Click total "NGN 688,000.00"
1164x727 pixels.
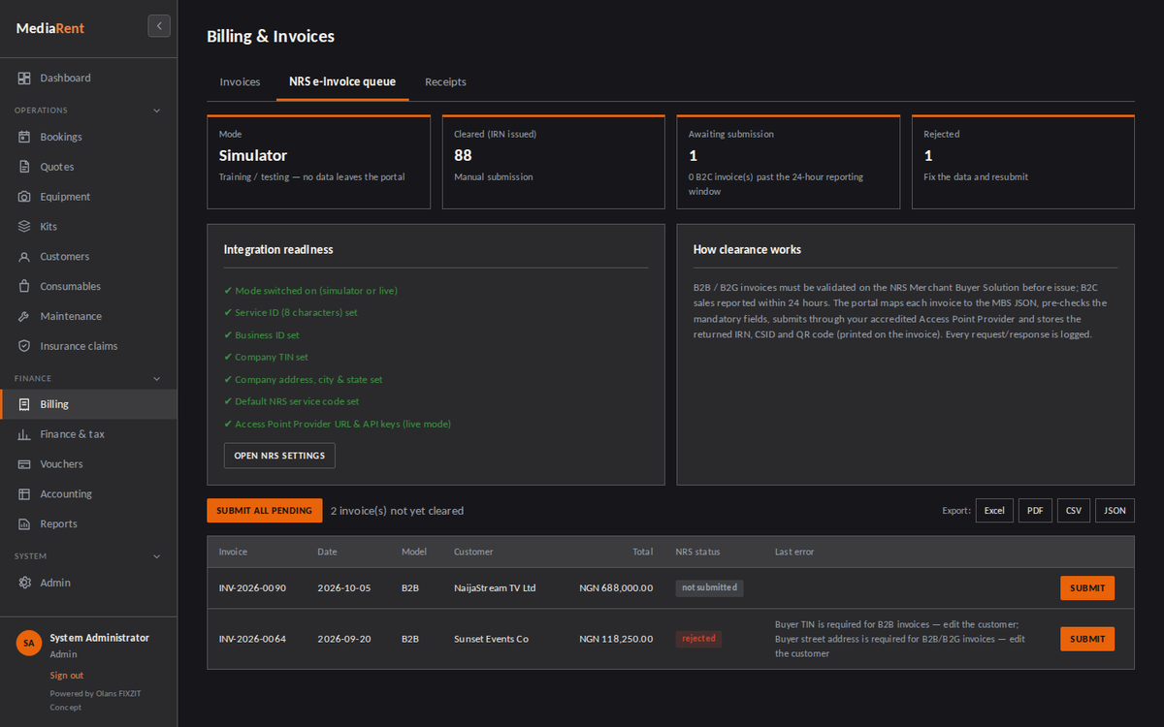click(x=616, y=588)
